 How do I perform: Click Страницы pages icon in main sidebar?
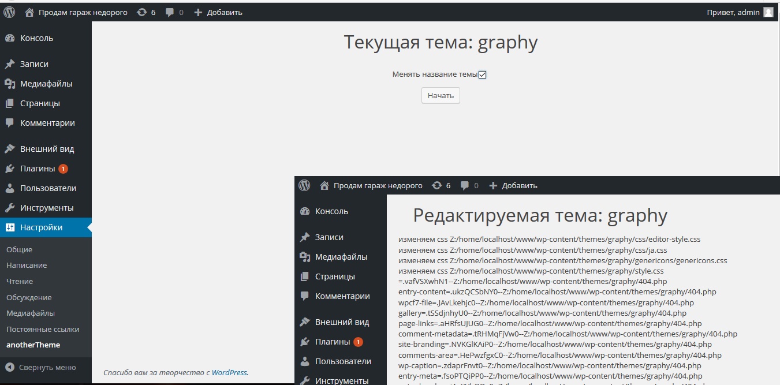10,103
